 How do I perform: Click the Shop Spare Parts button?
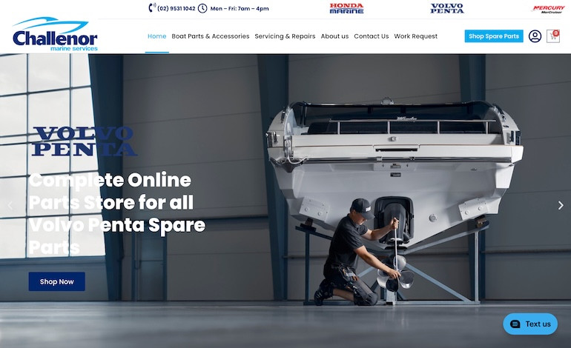[x=494, y=36]
